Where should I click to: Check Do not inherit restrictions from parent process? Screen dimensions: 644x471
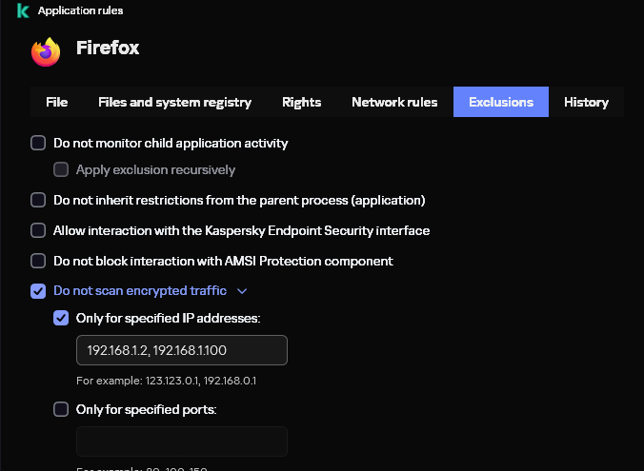(x=38, y=200)
